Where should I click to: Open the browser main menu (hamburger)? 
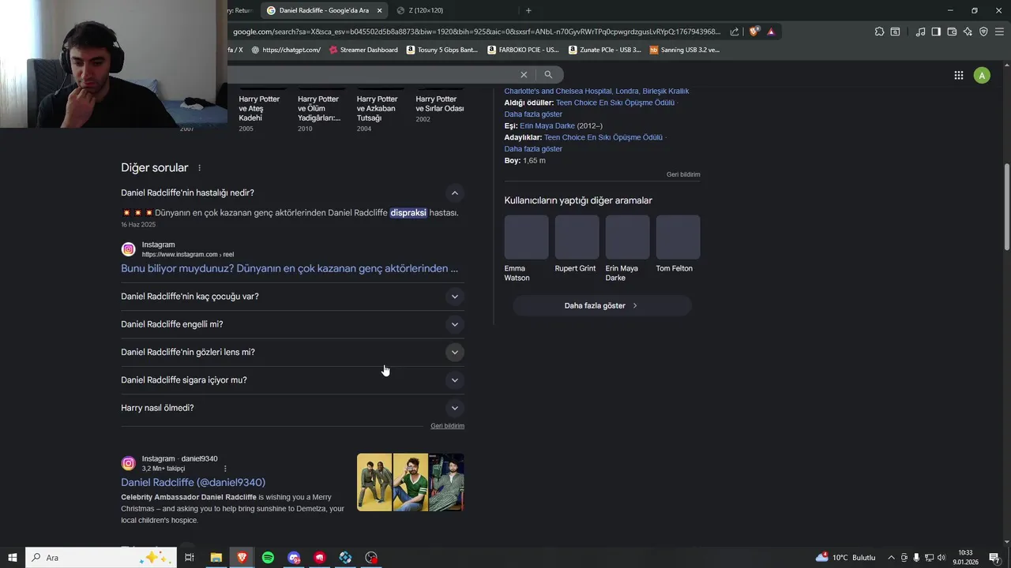999,32
